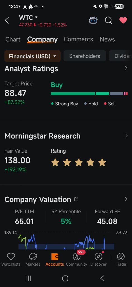Expand the WTC ticker dropdown arrow
The image size is (132, 287).
(x=36, y=17)
